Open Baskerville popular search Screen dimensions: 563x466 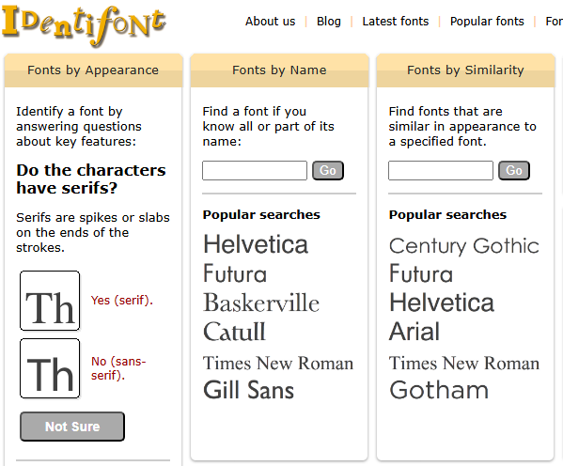tap(261, 303)
